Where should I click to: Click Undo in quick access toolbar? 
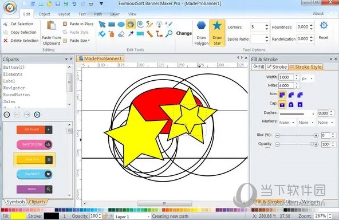click(x=74, y=3)
